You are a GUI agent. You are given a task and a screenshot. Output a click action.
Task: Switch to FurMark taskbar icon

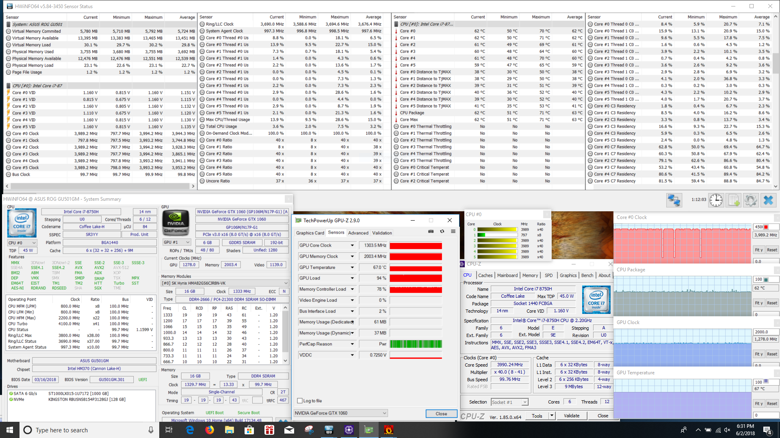[388, 430]
